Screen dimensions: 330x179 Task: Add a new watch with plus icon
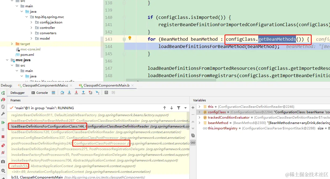pyautogui.click(x=193, y=108)
